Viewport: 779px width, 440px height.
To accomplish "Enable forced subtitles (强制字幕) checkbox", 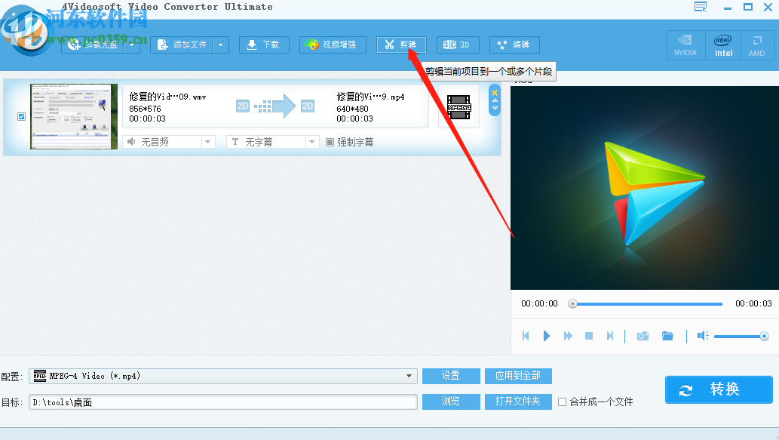I will click(x=330, y=142).
